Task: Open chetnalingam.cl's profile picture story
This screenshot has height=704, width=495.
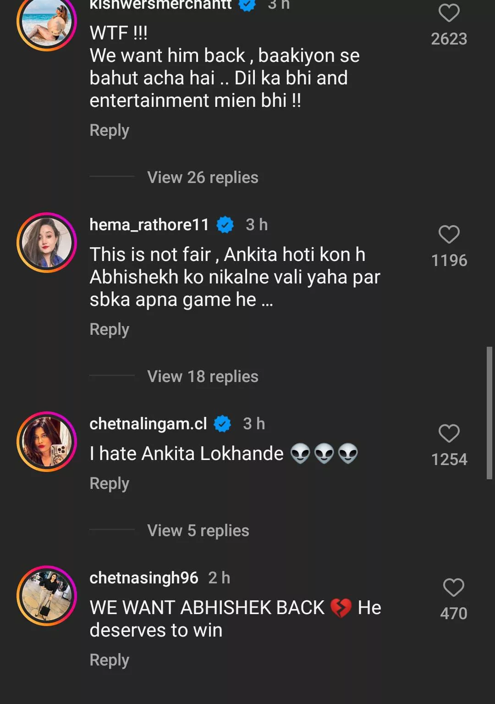Action: pos(47,442)
